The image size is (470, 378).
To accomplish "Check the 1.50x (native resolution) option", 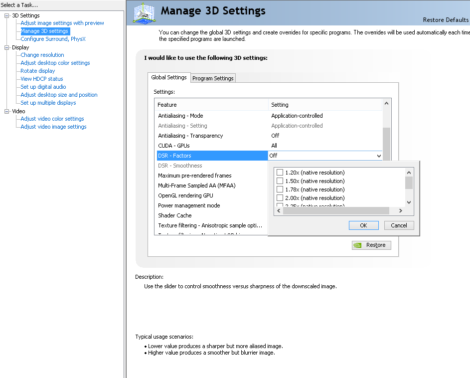I will (x=280, y=181).
